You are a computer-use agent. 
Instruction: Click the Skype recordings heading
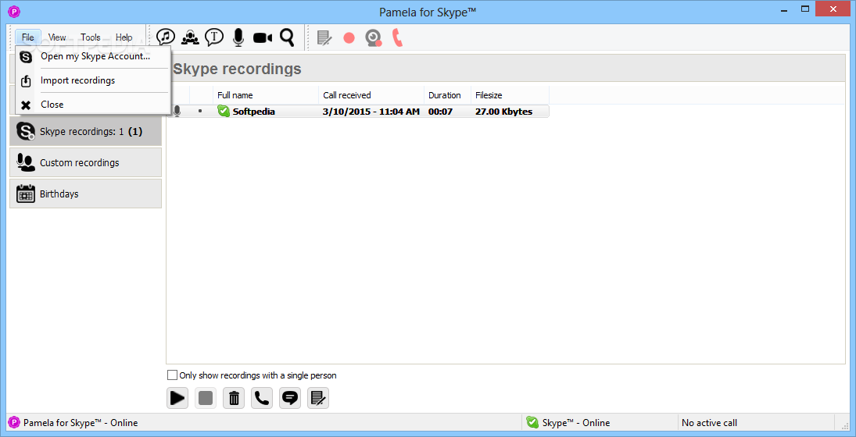pyautogui.click(x=237, y=69)
